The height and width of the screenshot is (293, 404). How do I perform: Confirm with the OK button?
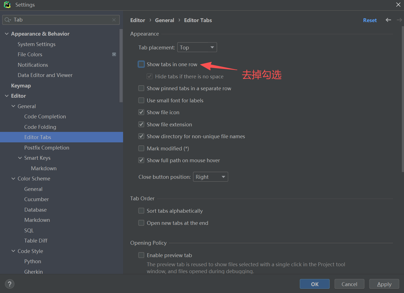(x=315, y=284)
